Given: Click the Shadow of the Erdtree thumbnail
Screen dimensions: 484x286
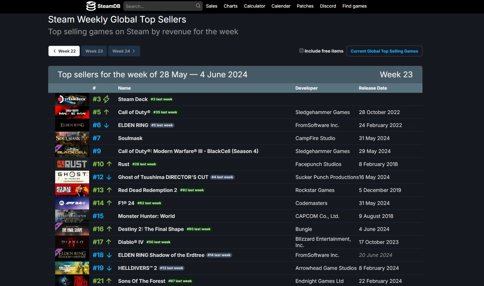Looking at the screenshot, I should pos(72,255).
